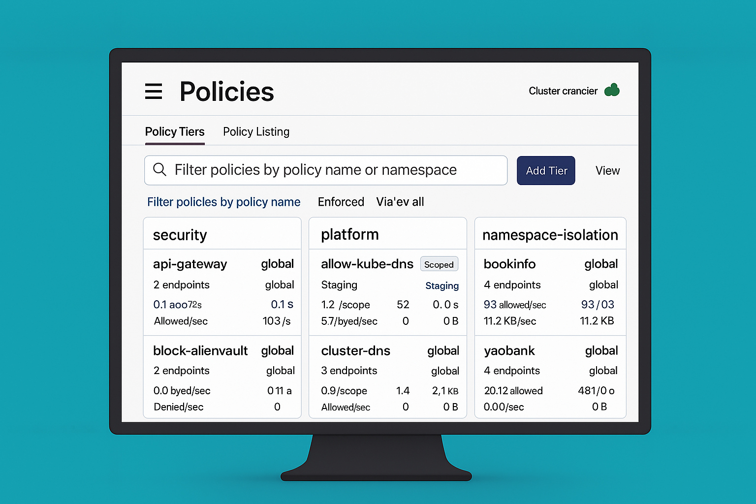This screenshot has width=756, height=504.
Task: Open the yaobank policy
Action: (509, 351)
